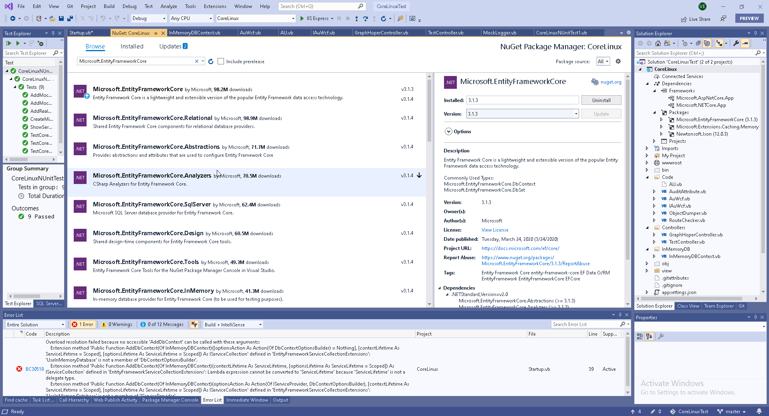Switch to the Installed tab in NuGet
This screenshot has width=769, height=416.
point(132,46)
